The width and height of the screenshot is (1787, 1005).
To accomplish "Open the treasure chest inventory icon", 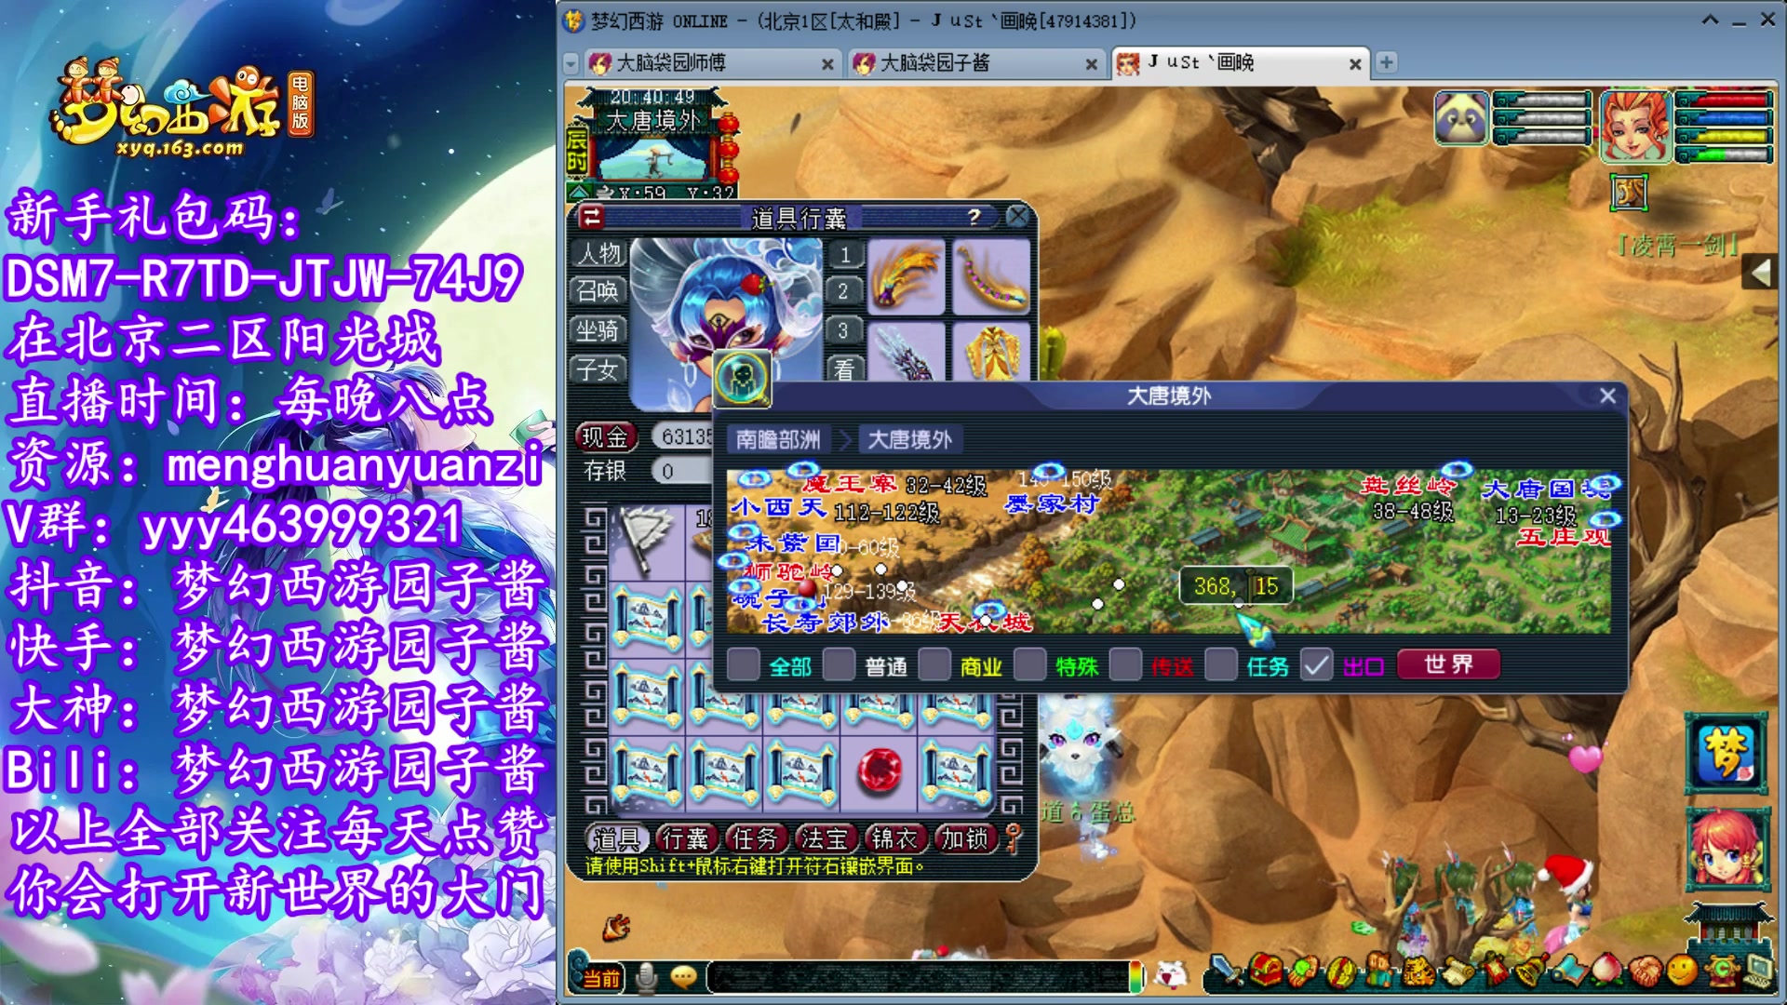I will (x=1266, y=972).
